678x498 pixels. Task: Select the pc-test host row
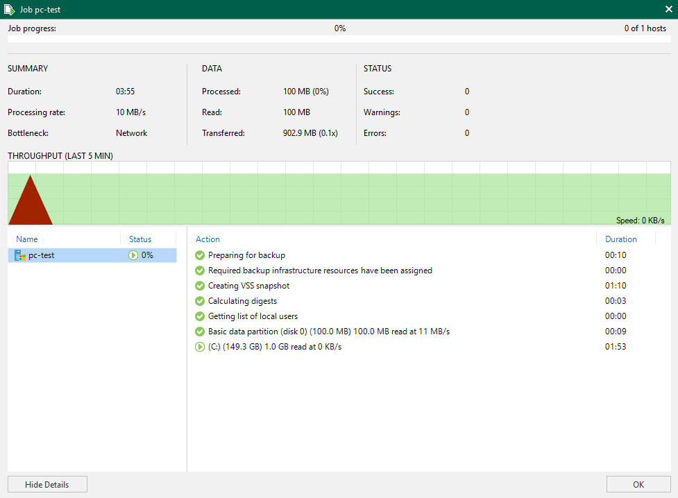pyautogui.click(x=92, y=255)
